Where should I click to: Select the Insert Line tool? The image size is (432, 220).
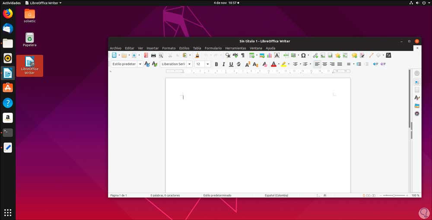click(x=372, y=55)
